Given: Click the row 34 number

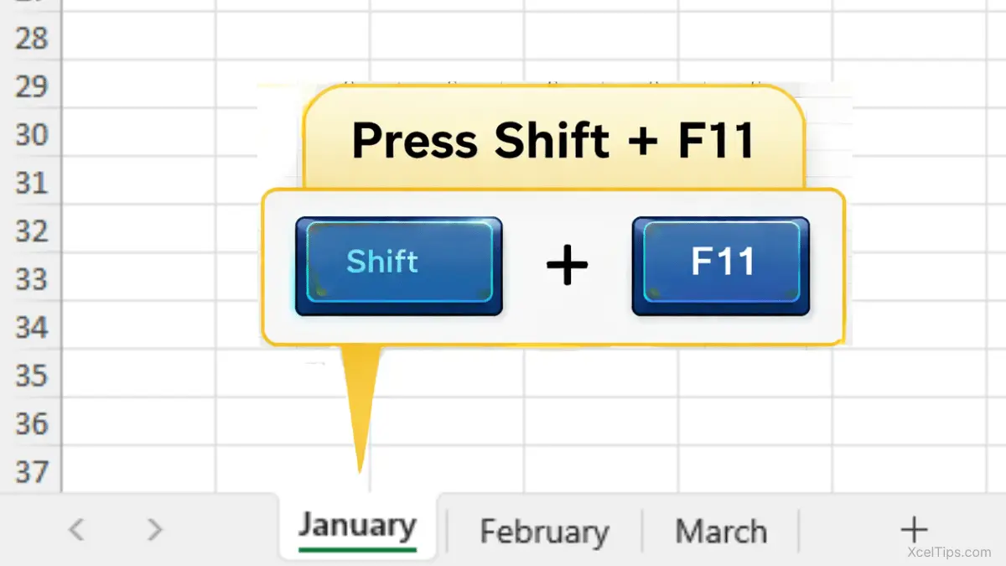Looking at the screenshot, I should click(x=31, y=327).
